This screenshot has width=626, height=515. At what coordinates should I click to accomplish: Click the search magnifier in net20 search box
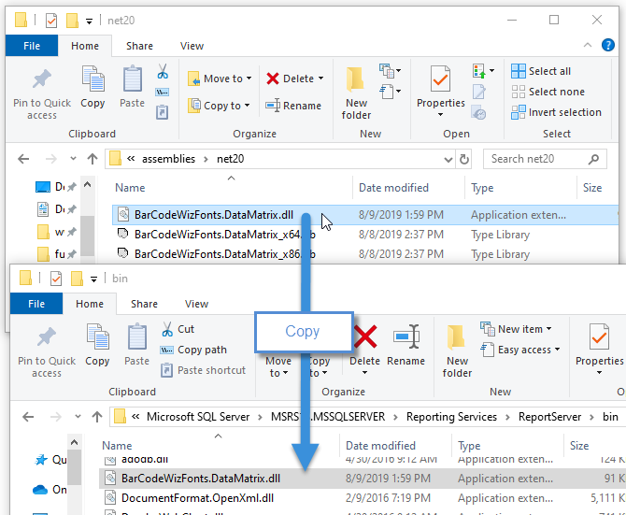(593, 159)
